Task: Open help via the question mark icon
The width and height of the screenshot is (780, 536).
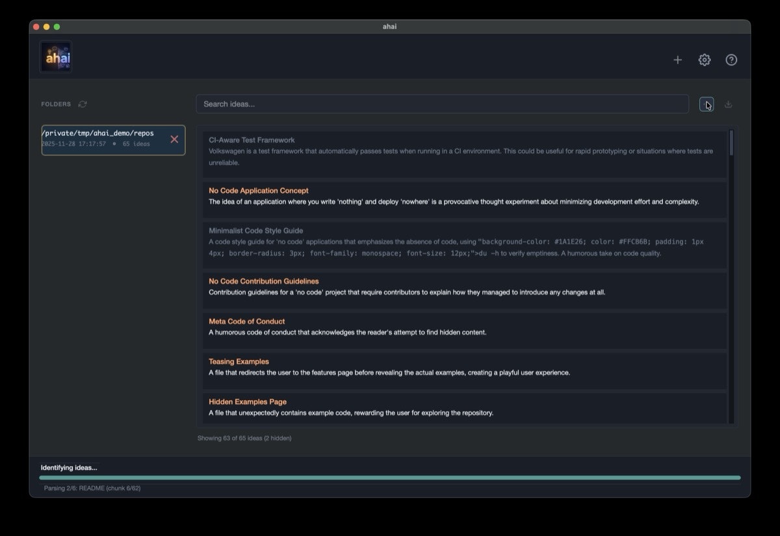Action: click(731, 60)
